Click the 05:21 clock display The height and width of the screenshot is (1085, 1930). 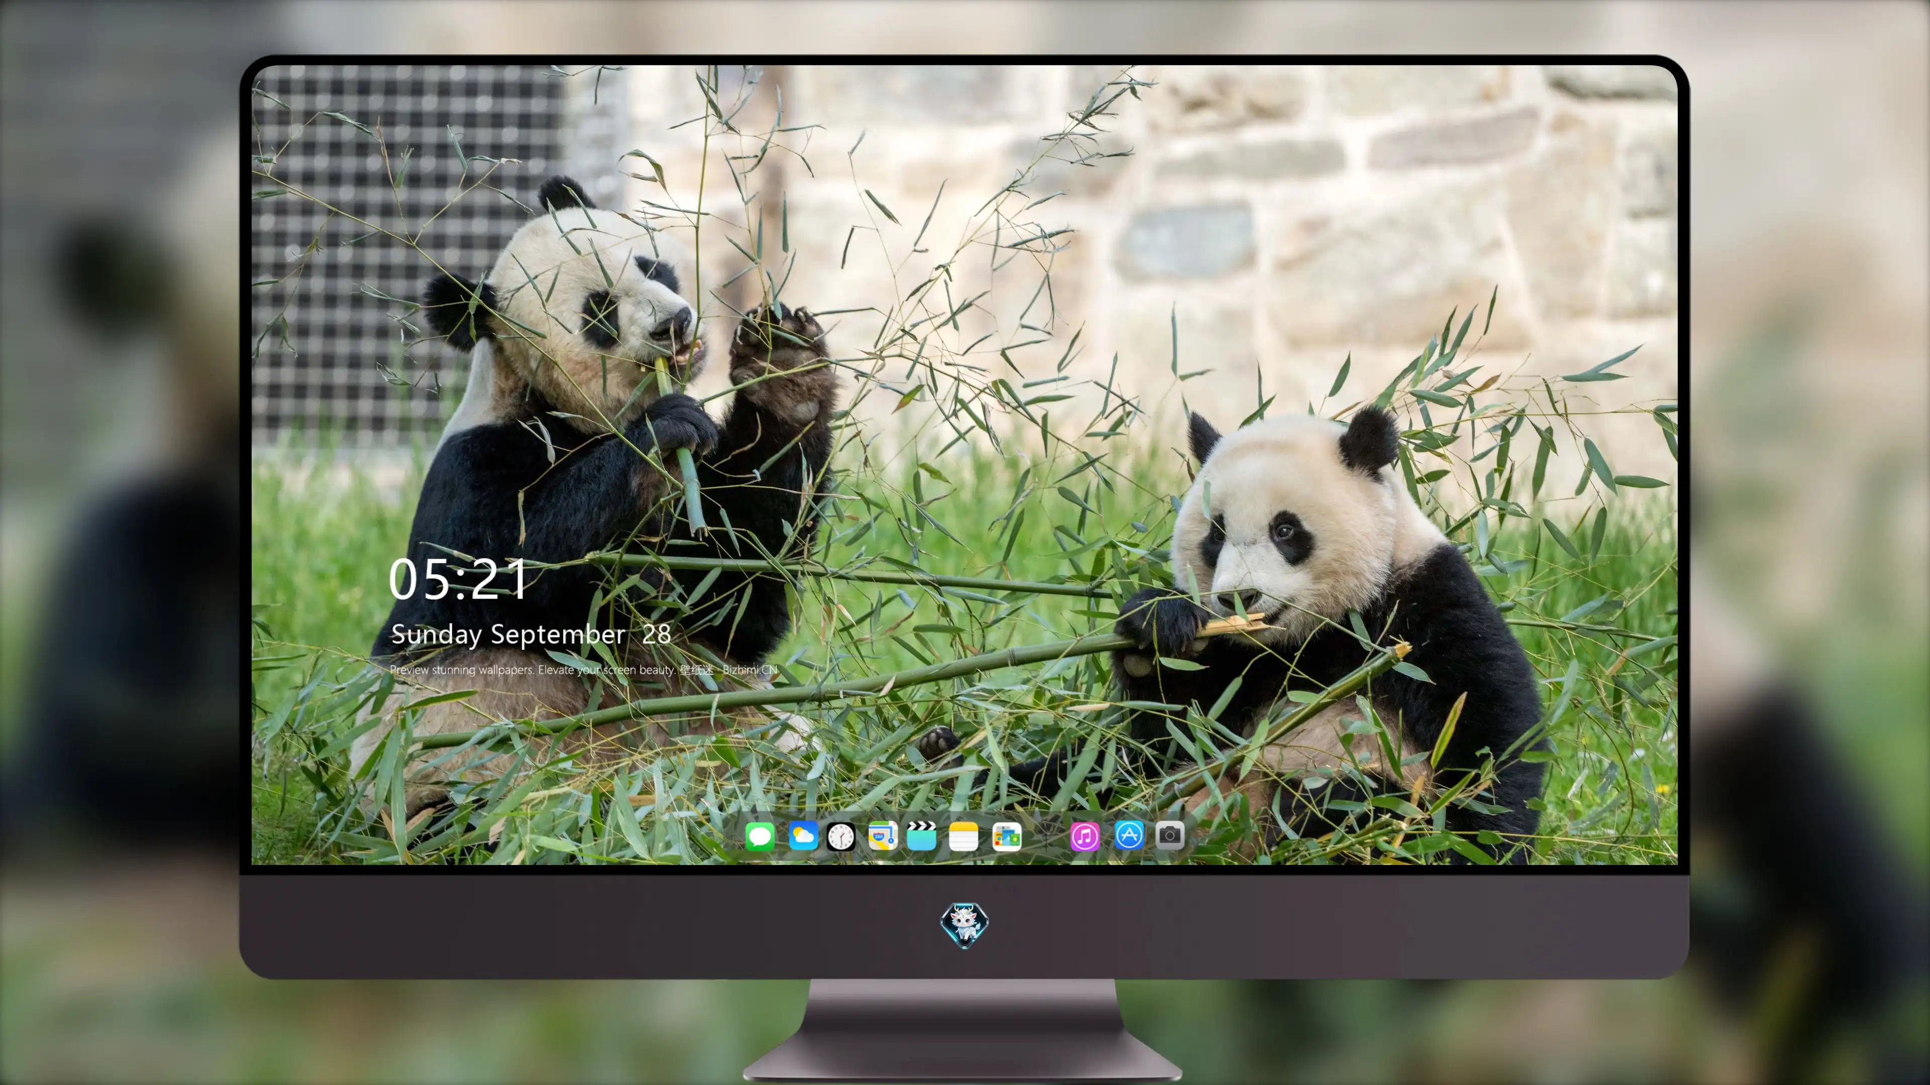coord(458,580)
